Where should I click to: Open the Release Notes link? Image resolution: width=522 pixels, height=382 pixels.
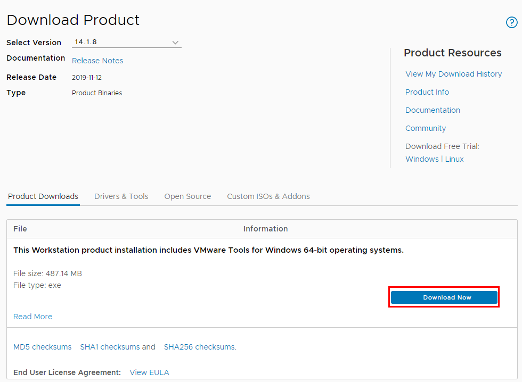(97, 61)
